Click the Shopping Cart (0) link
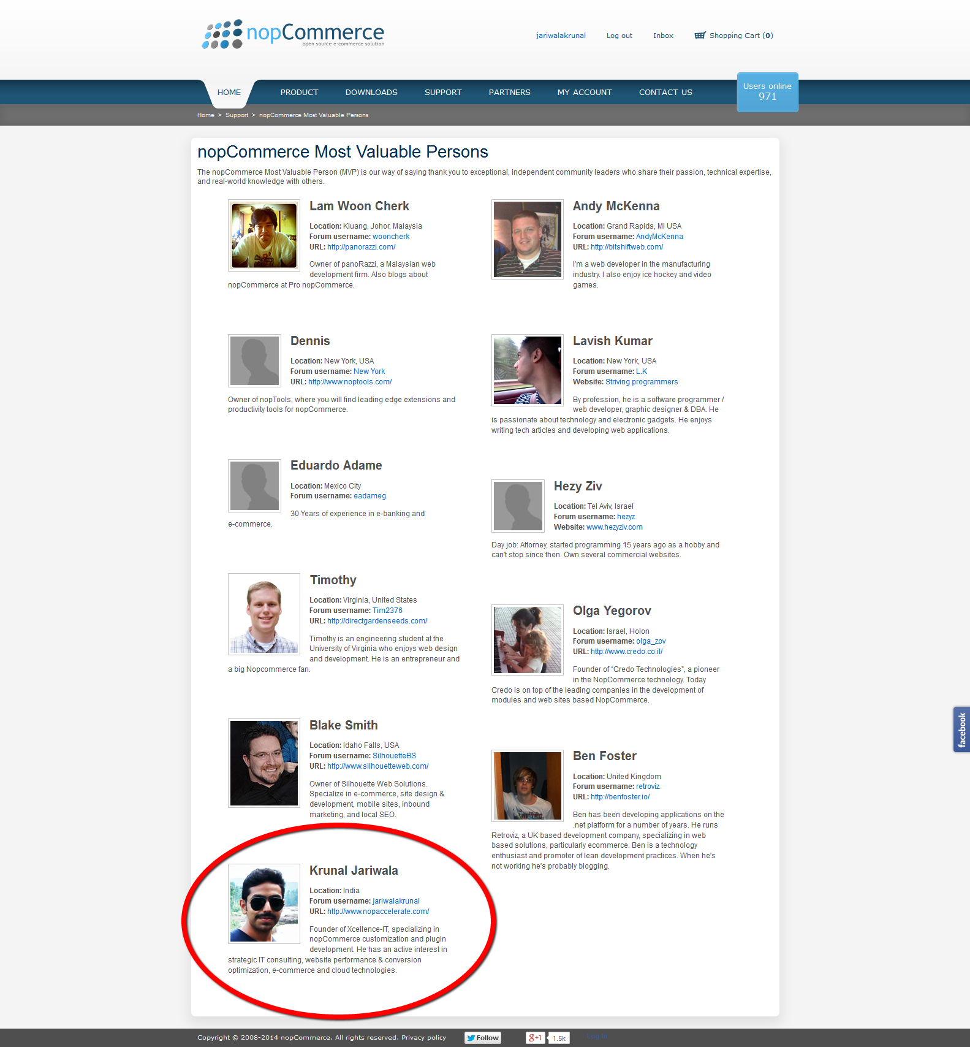This screenshot has height=1047, width=970. click(741, 36)
